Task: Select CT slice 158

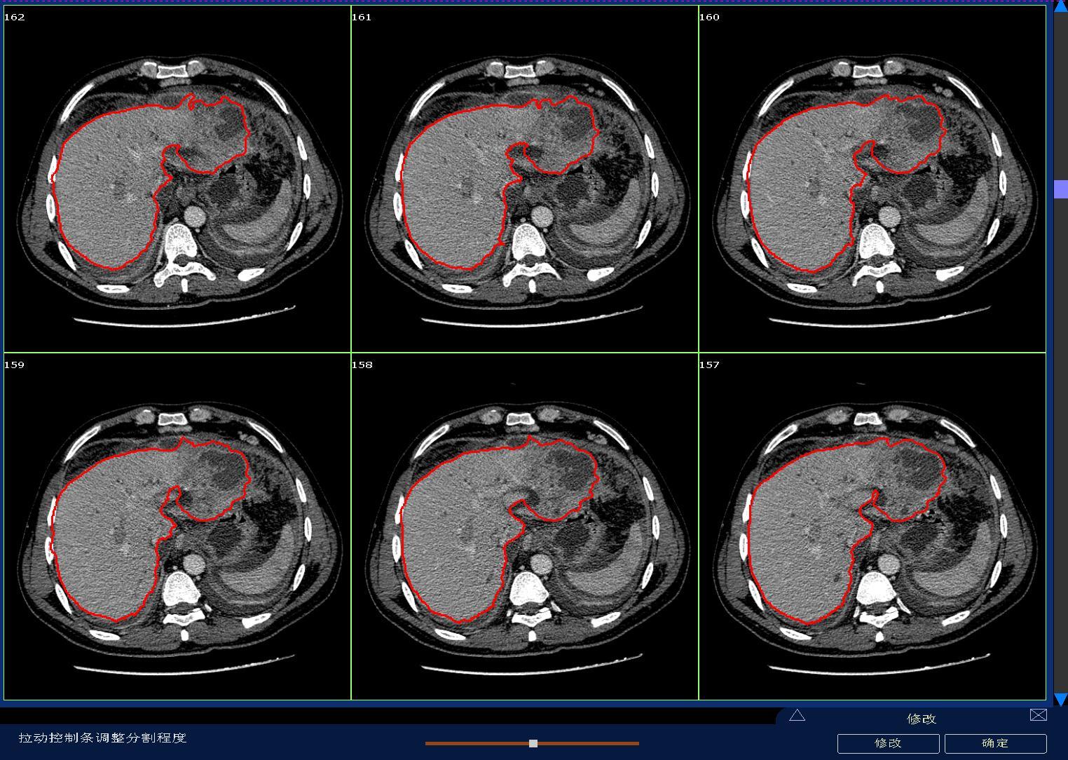Action: pos(524,526)
